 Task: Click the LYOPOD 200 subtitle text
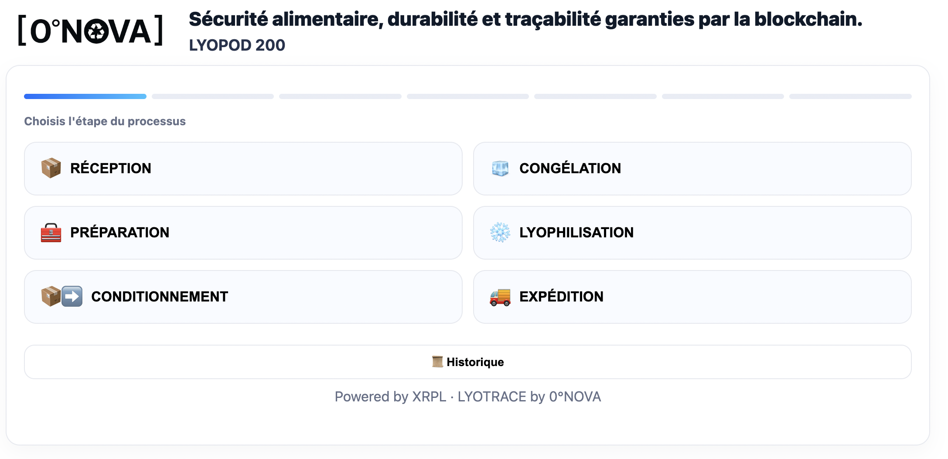pos(237,45)
